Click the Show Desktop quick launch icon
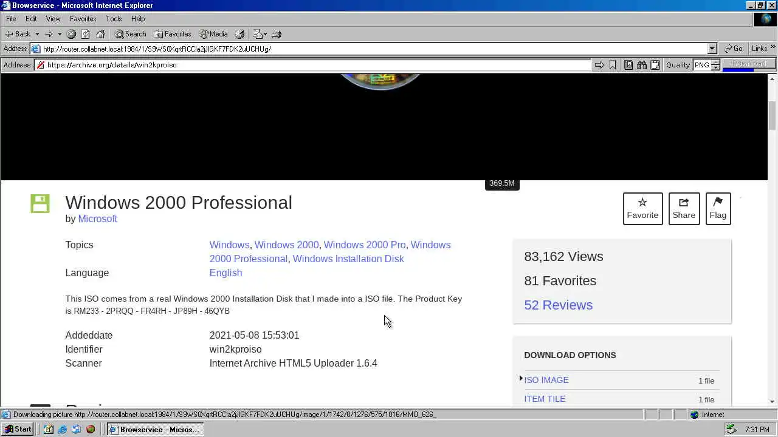This screenshot has height=437, width=778. (x=48, y=429)
